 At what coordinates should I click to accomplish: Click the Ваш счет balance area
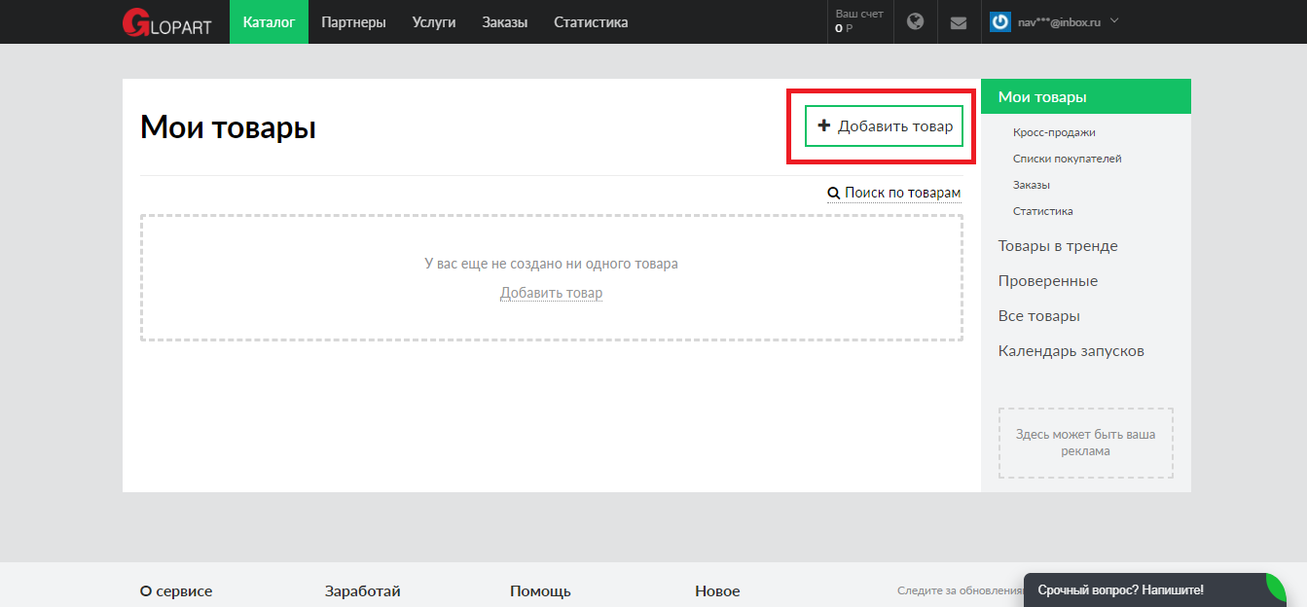point(858,21)
